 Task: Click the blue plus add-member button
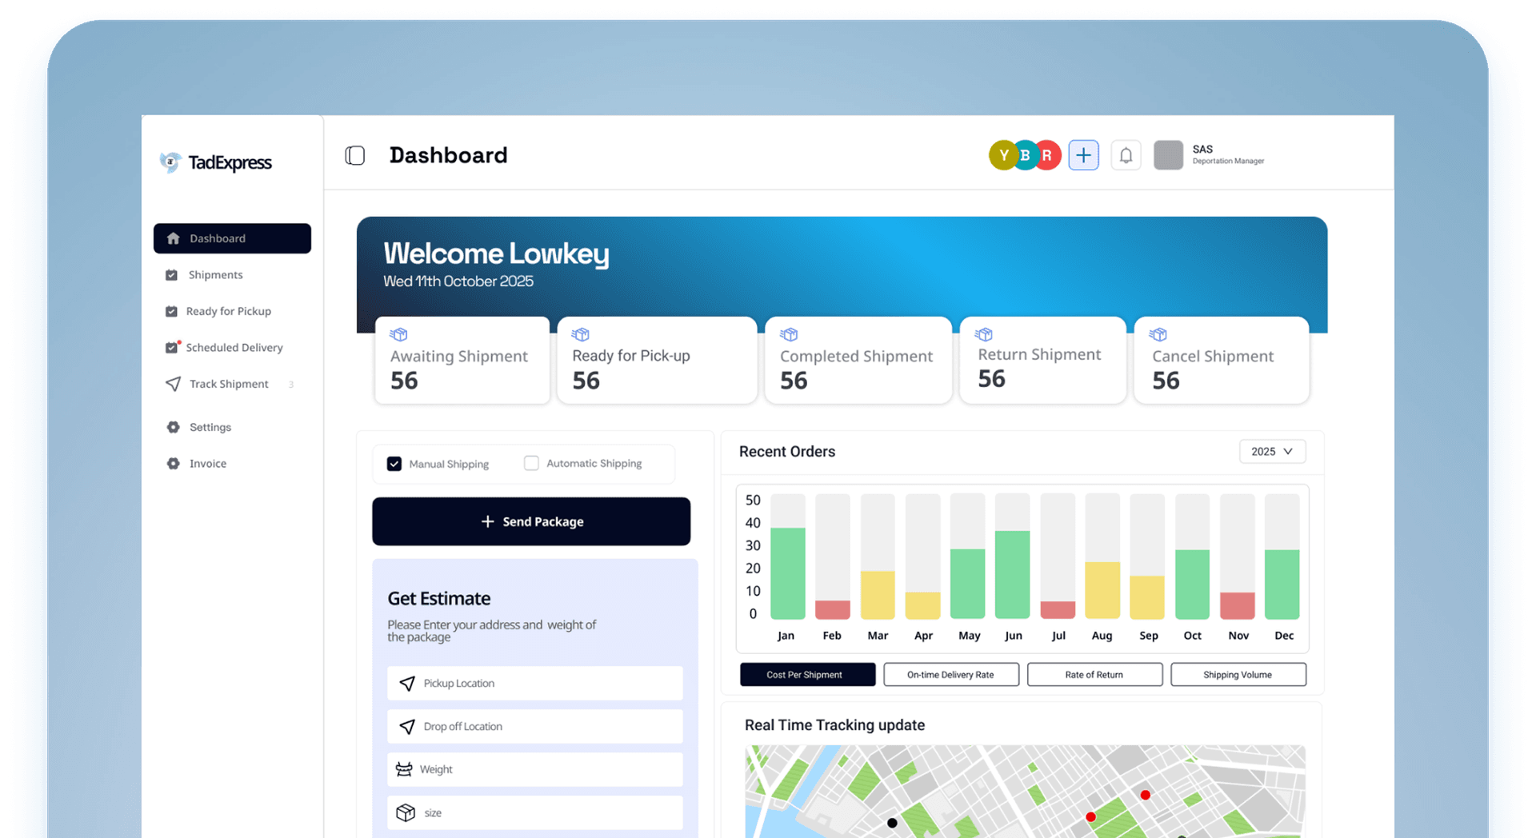tap(1083, 155)
